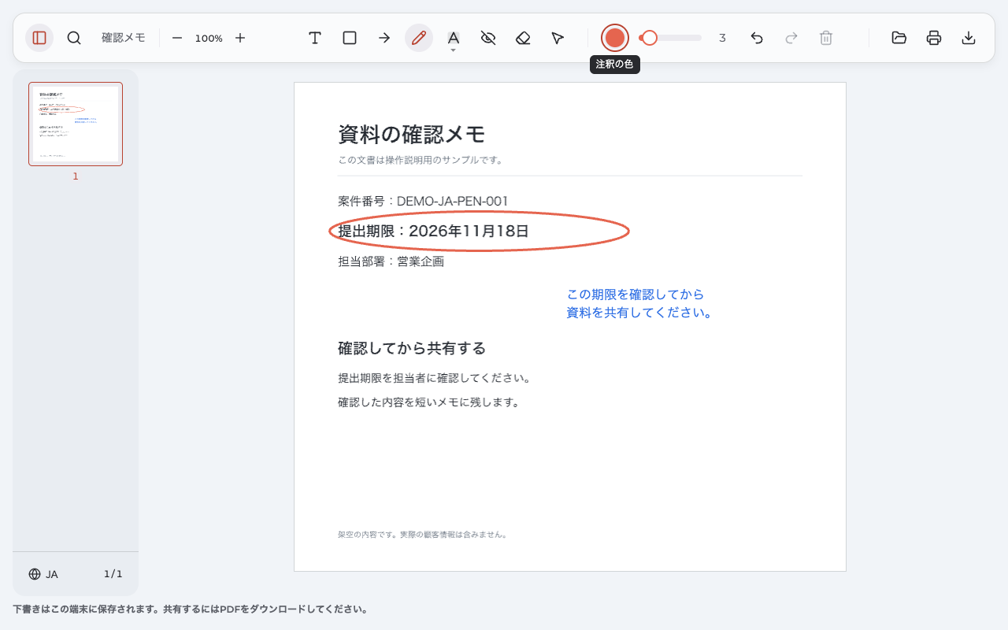Viewport: 1008px width, 630px height.
Task: Click the text 案件番号：DEMO-JA-PEN-001
Action: (423, 201)
